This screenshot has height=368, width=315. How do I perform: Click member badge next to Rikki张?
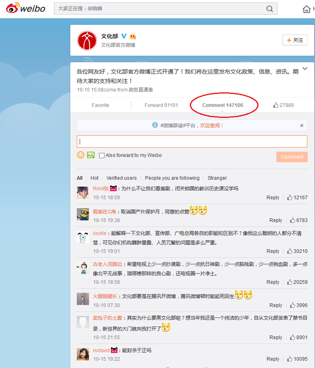click(113, 188)
